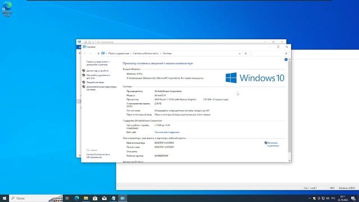Click the Back arrow in System window

(85, 54)
